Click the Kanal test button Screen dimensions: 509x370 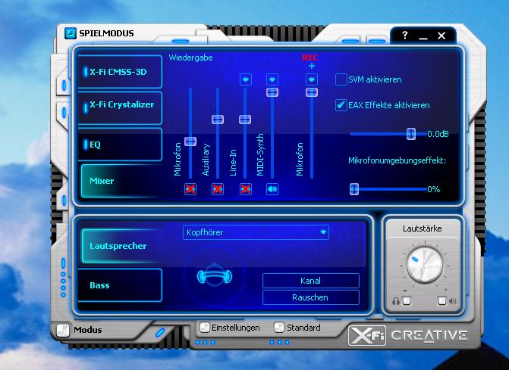coord(311,281)
